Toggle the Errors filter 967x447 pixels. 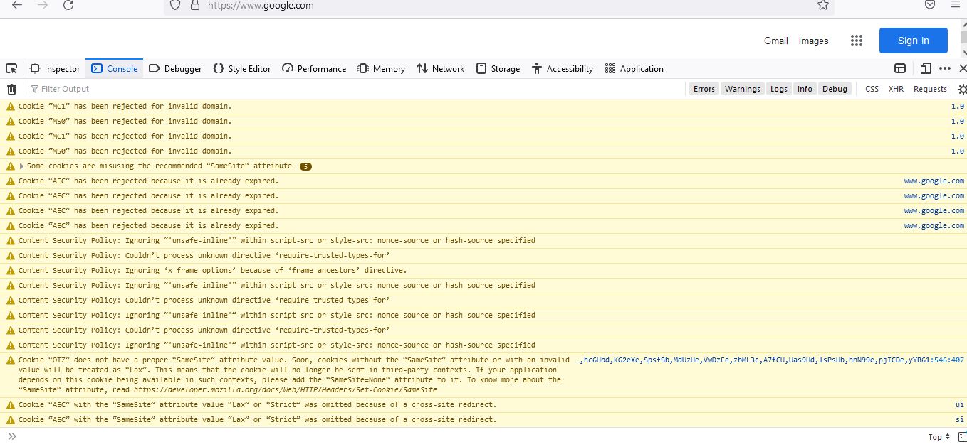(x=704, y=89)
